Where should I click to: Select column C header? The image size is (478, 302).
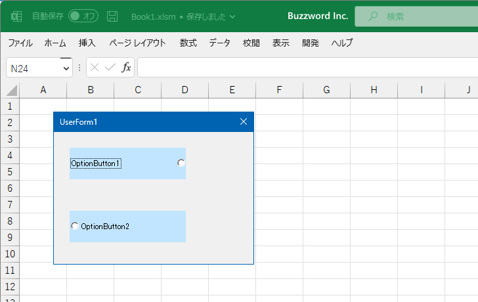point(137,90)
